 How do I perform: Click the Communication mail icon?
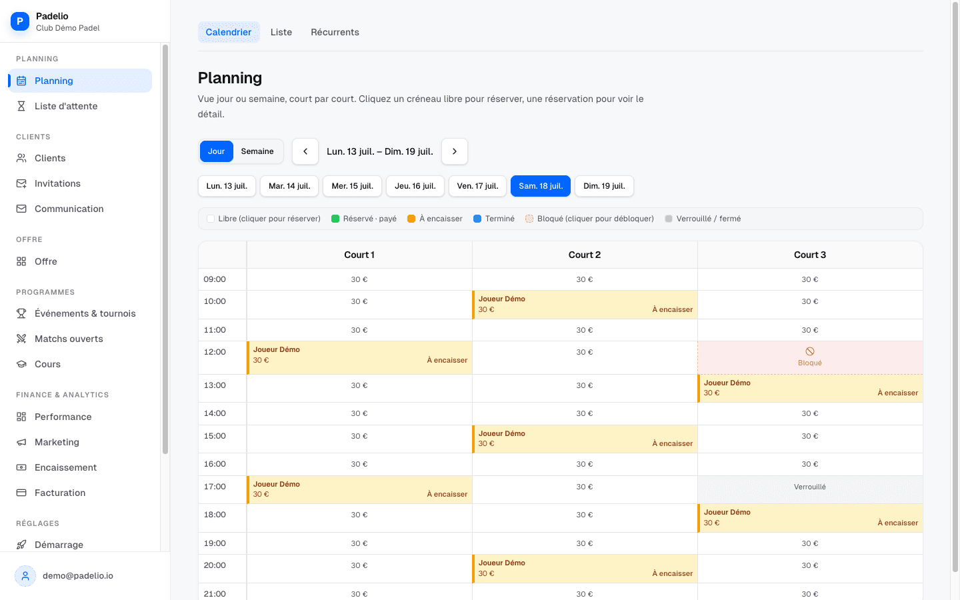coord(21,209)
